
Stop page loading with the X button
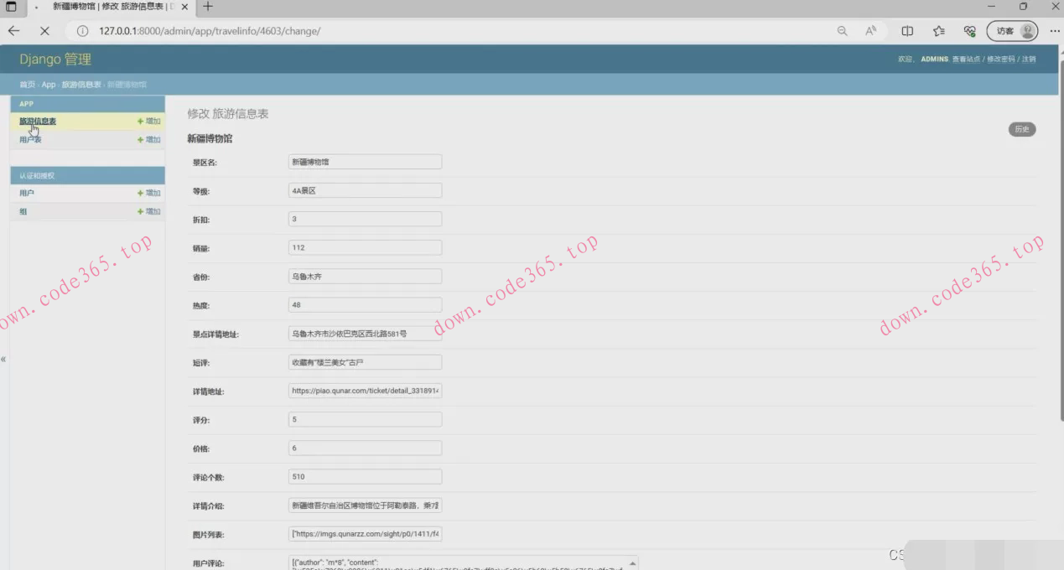(44, 31)
